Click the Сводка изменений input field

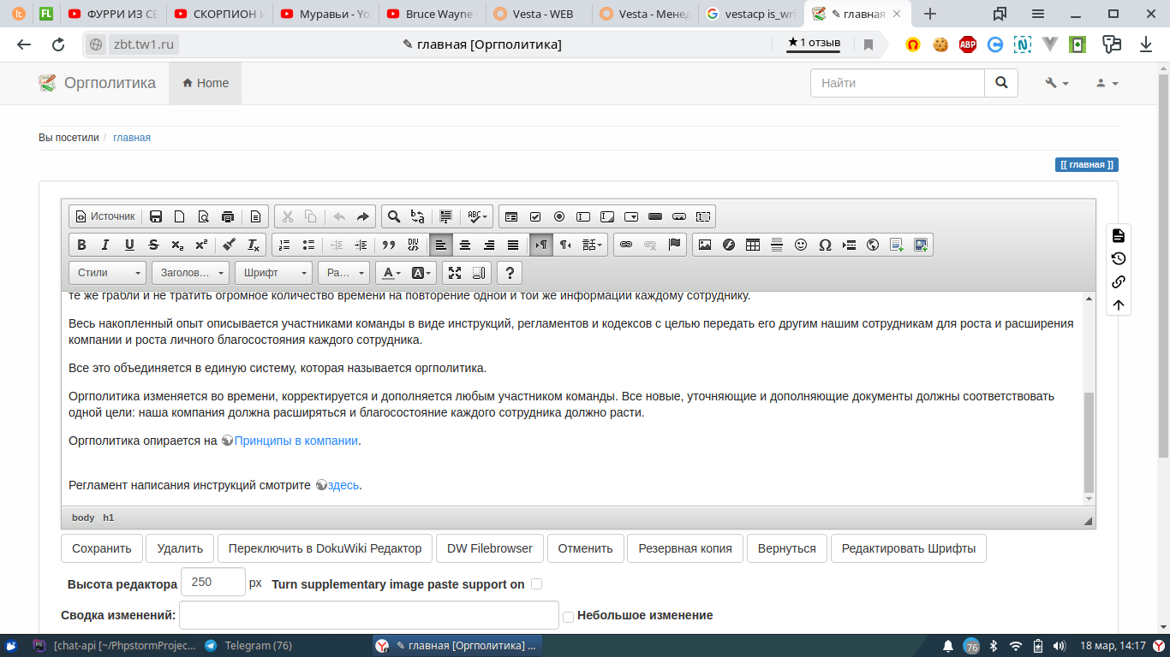tap(368, 615)
